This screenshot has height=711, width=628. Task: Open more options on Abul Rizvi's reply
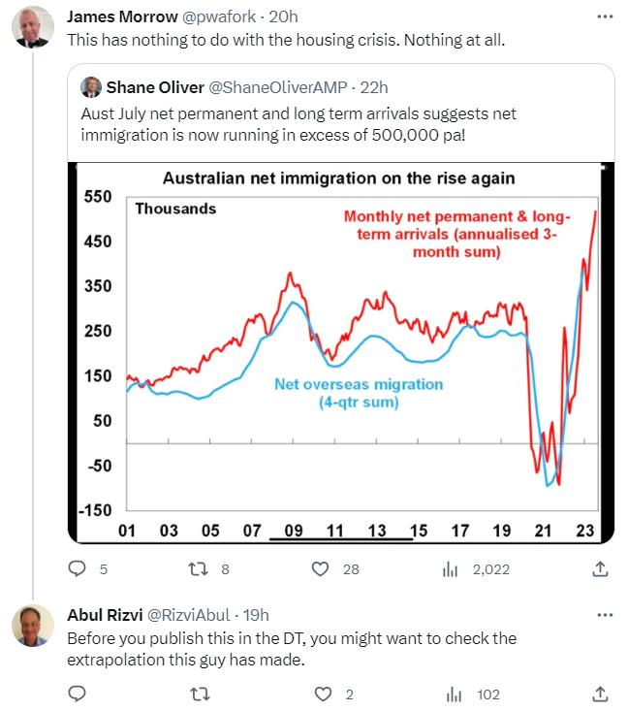[605, 615]
